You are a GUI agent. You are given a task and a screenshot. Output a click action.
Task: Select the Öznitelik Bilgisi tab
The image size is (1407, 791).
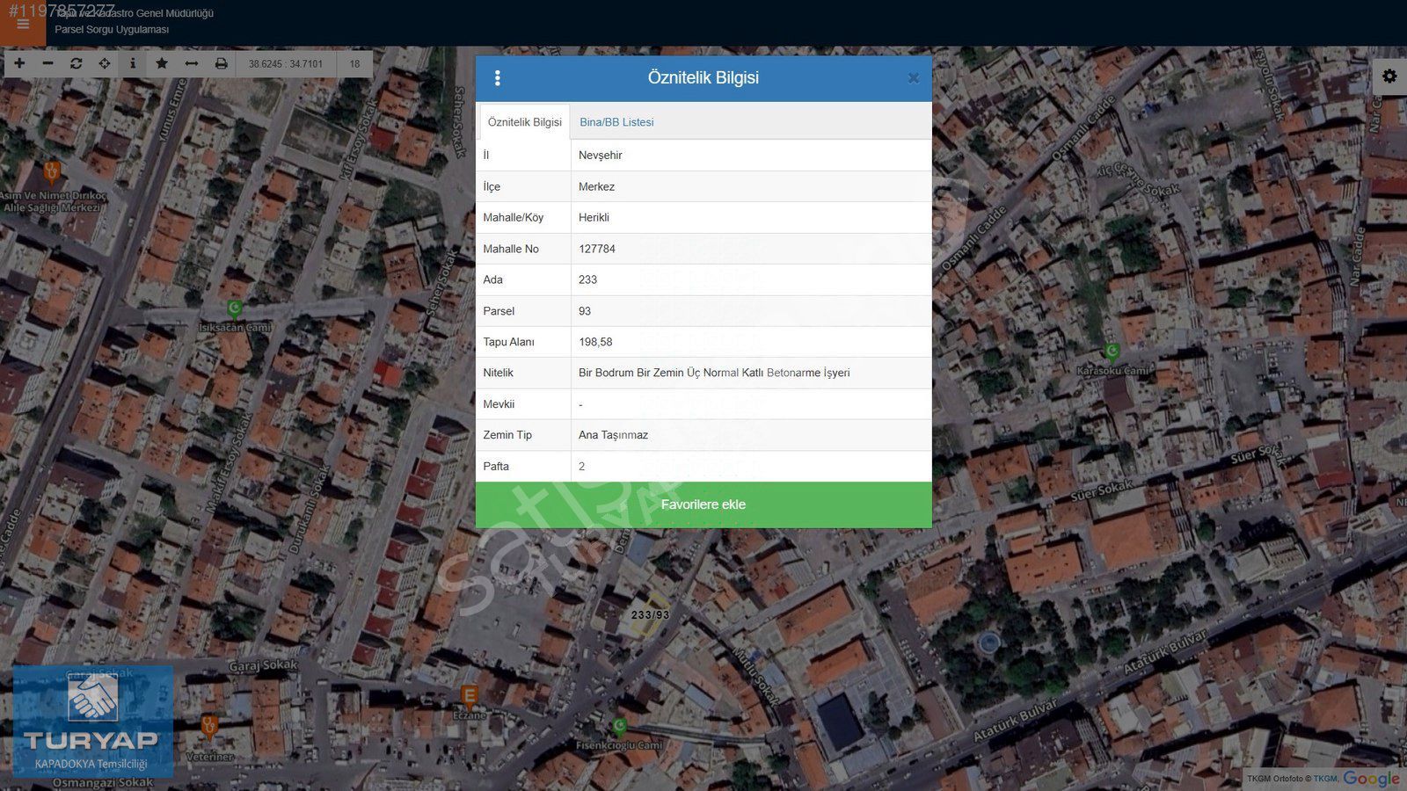coord(524,122)
